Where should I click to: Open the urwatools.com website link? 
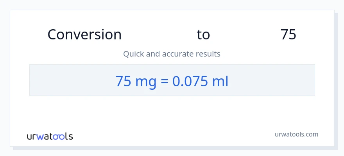click(296, 134)
